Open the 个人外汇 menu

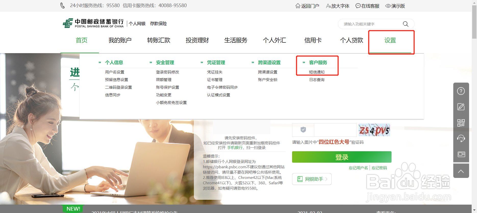[274, 40]
